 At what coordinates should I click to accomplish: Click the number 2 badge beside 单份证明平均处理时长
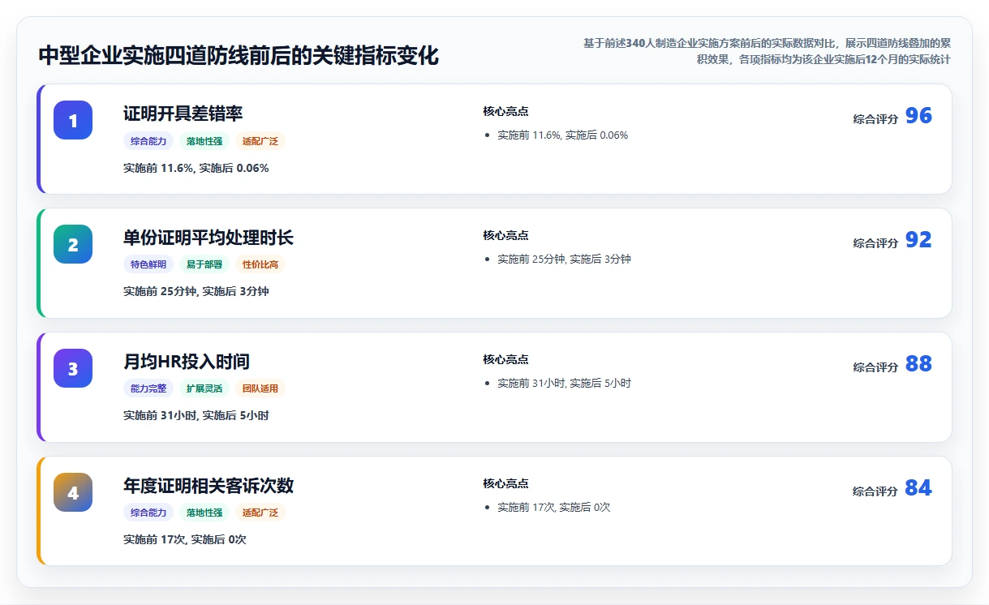pyautogui.click(x=73, y=244)
